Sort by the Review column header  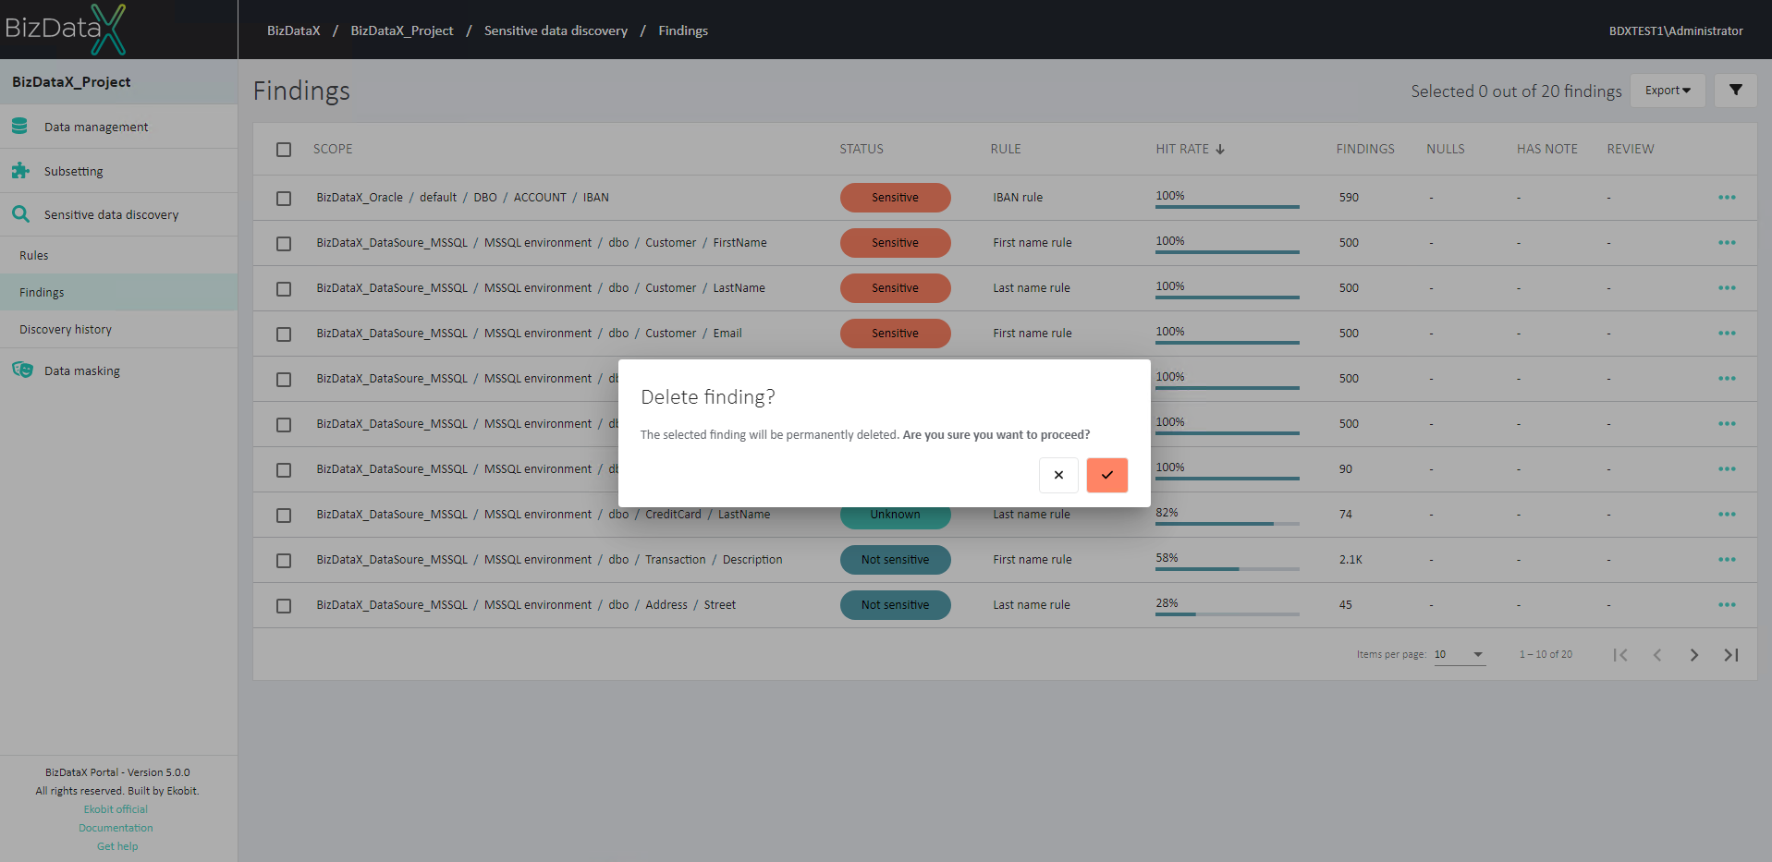[x=1631, y=149]
